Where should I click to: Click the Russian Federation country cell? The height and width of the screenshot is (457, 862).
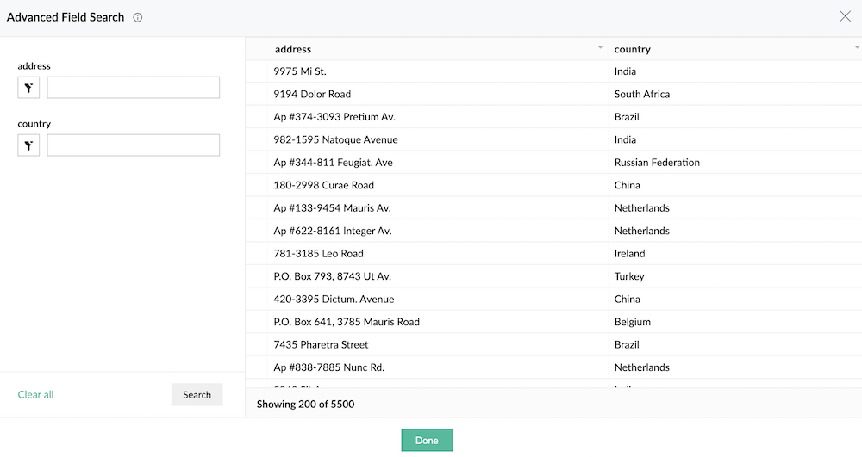657,163
